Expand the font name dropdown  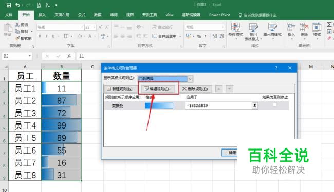coord(82,27)
